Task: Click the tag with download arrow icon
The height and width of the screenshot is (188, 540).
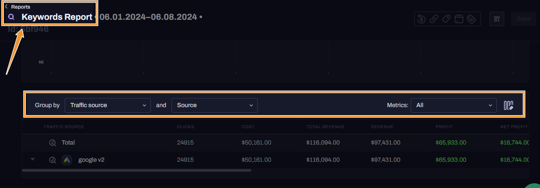Action: coord(471,19)
